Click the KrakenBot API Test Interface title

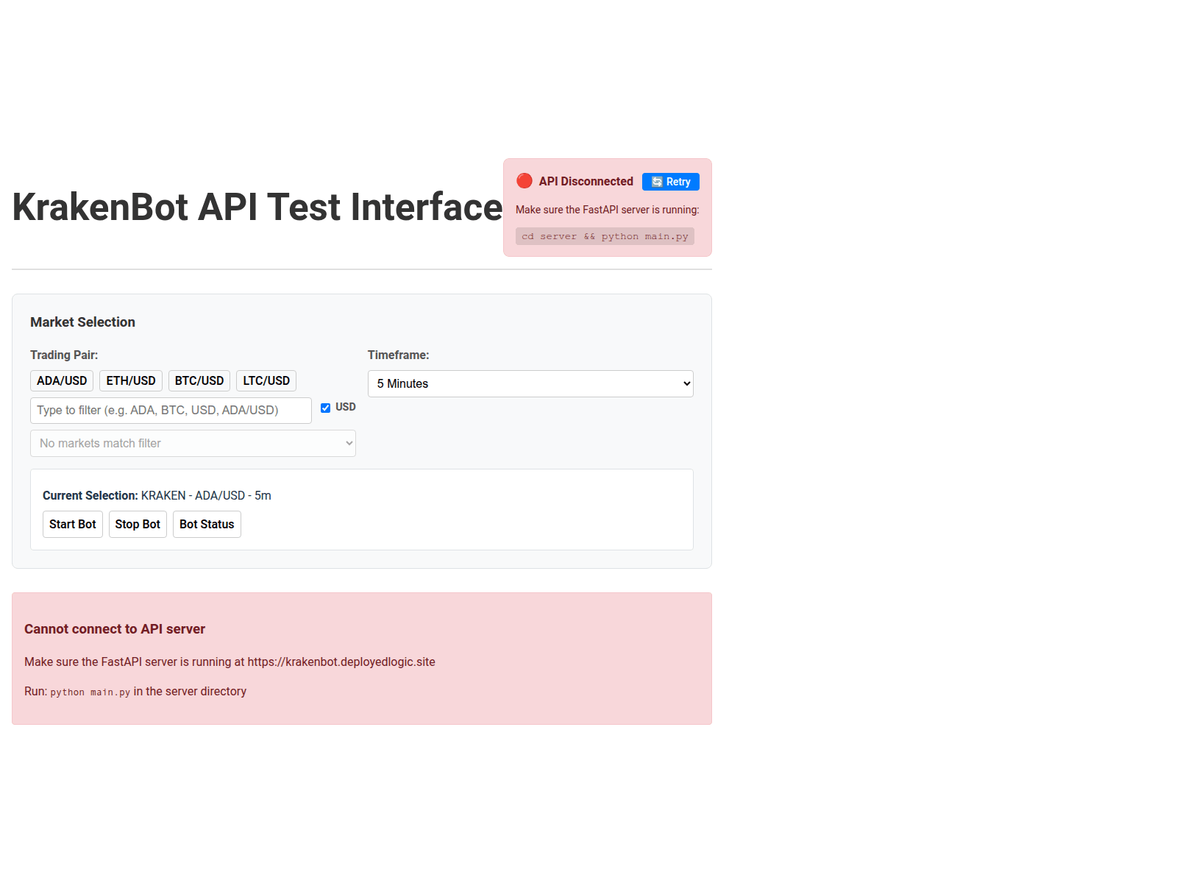point(257,207)
